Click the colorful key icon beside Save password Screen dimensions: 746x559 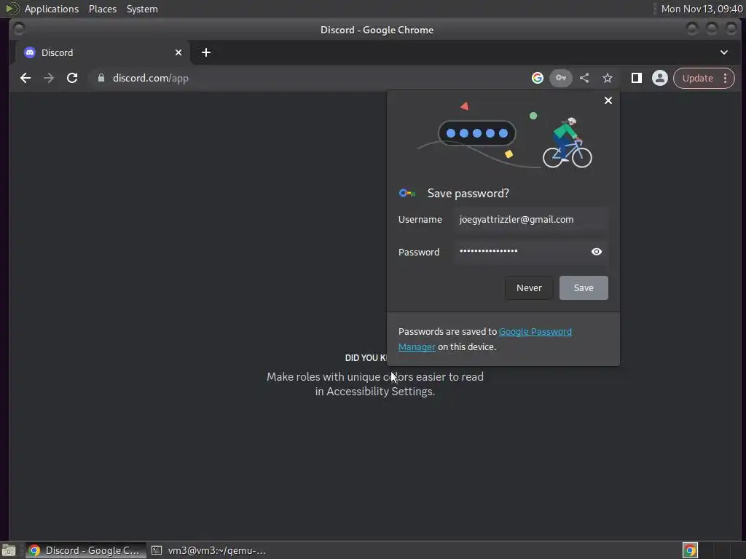tap(407, 193)
